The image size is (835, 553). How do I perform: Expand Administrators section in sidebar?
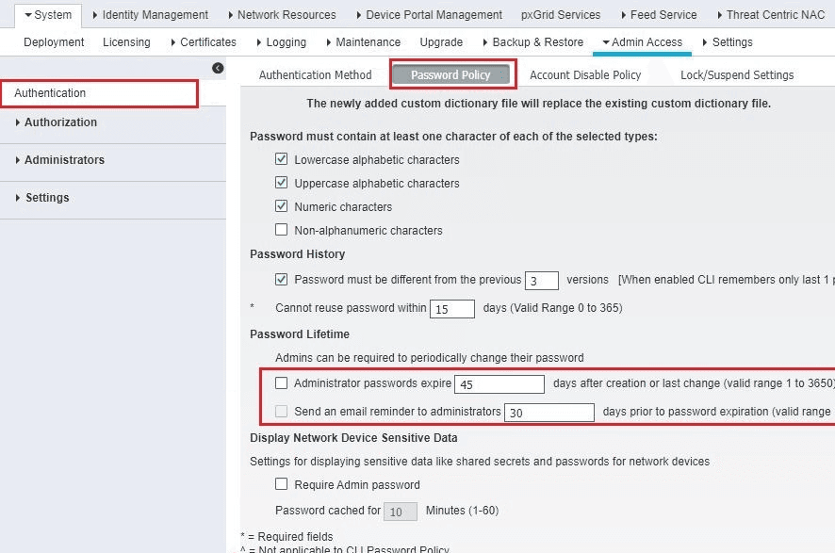(x=64, y=160)
